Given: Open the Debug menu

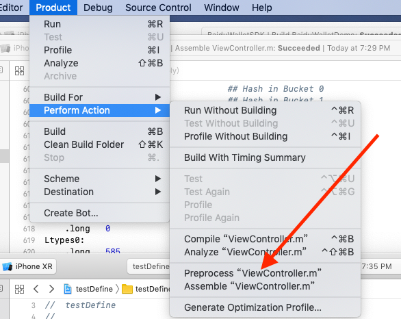Looking at the screenshot, I should [98, 8].
